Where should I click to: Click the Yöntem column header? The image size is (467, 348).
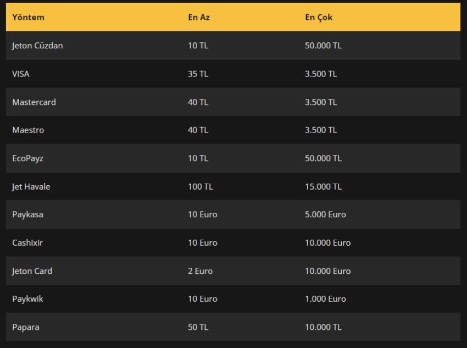[28, 17]
